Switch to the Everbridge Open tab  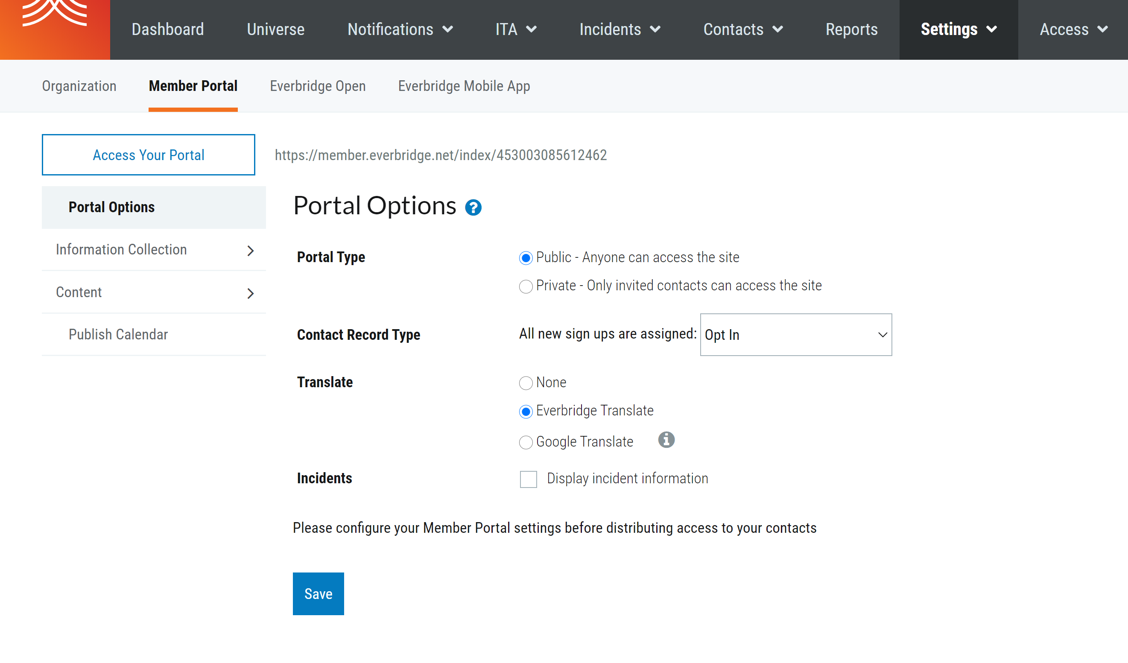click(317, 86)
